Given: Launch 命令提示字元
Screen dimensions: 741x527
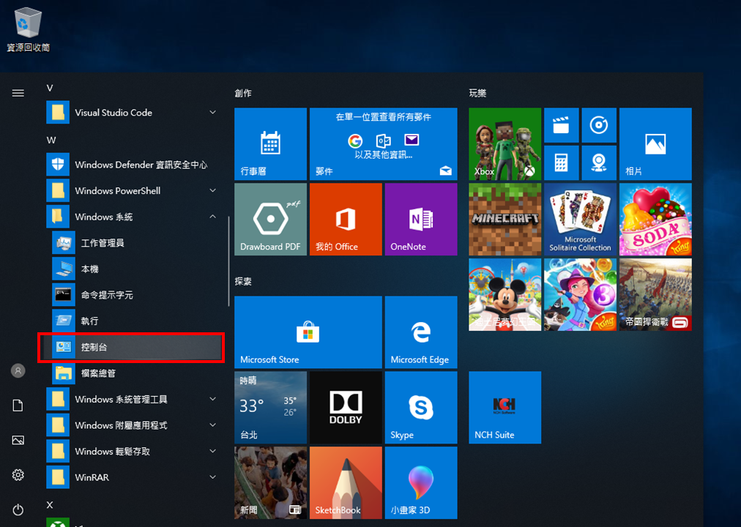Looking at the screenshot, I should [x=133, y=295].
